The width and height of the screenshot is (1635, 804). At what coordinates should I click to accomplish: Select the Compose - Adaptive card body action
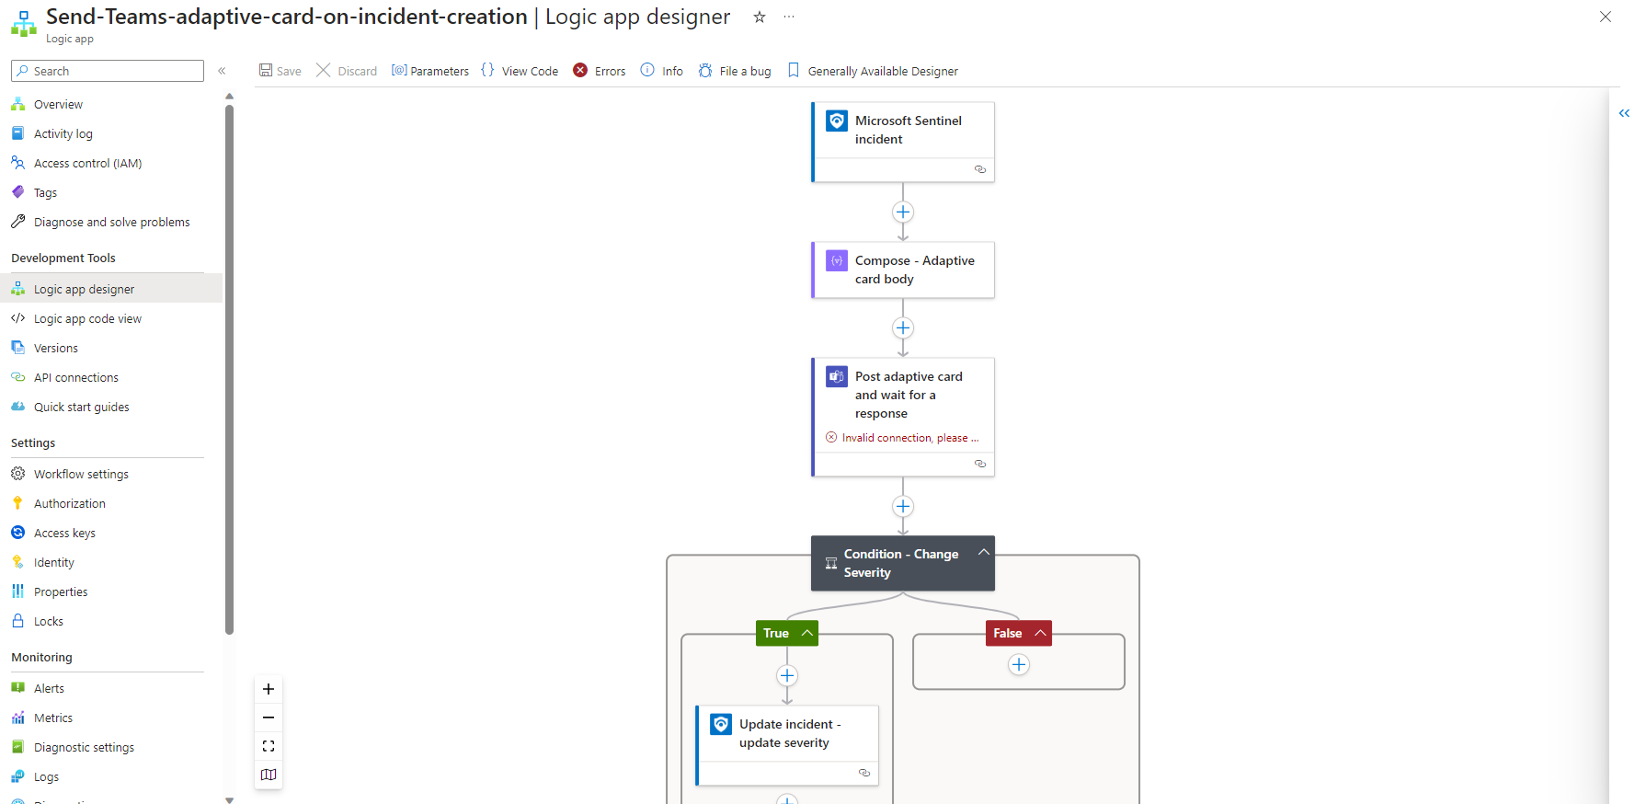(903, 270)
